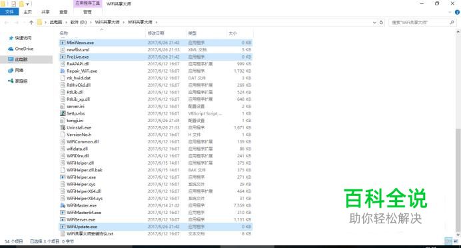Click scrollbar down arrow
Image resolution: width=461 pixels, height=248 pixels.
(458, 235)
